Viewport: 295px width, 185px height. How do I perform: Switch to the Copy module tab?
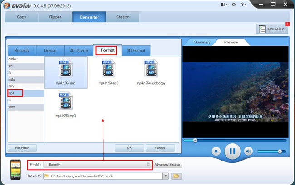22,17
